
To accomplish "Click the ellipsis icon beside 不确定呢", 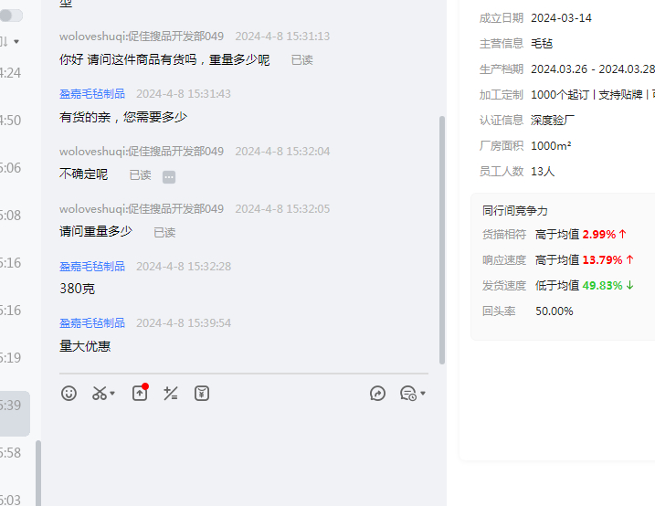I will (x=169, y=177).
